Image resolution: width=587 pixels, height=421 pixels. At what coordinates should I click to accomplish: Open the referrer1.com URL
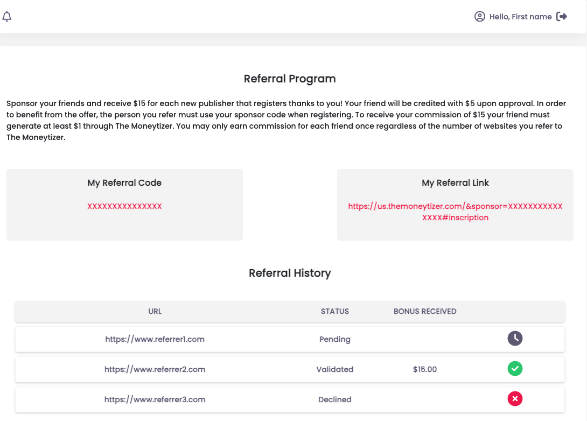click(x=155, y=339)
